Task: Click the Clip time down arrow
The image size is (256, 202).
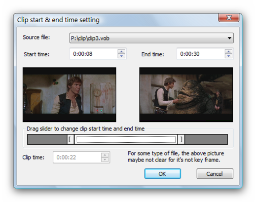Action: tap(105, 160)
